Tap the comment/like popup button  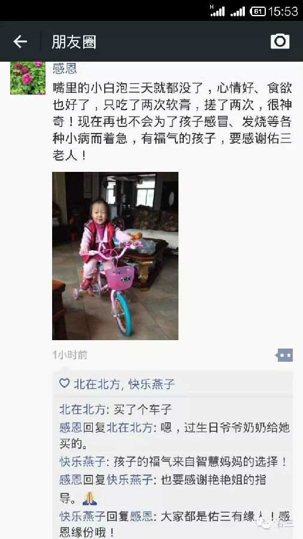tap(284, 355)
